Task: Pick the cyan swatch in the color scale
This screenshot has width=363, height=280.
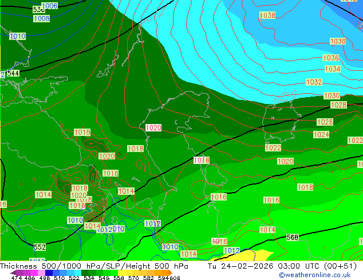Action: coord(78,273)
